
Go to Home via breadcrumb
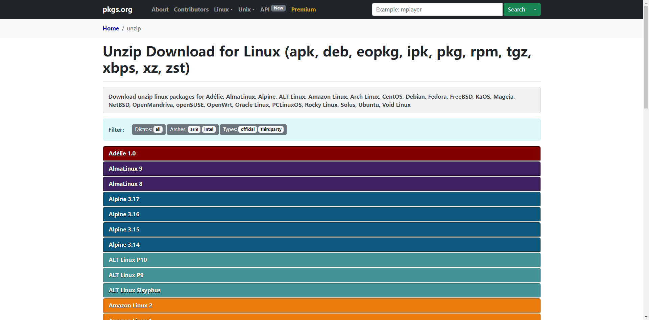[x=111, y=28]
